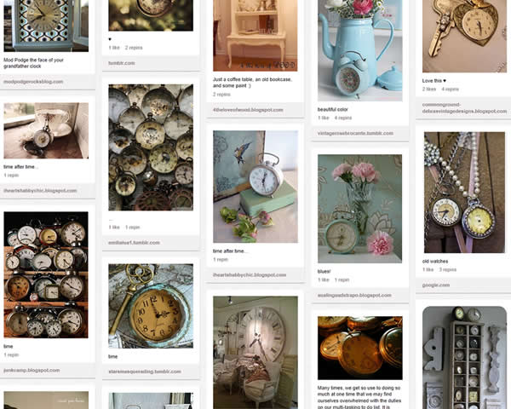
Task: View the blue enamel coffee pot photo
Action: (359, 50)
